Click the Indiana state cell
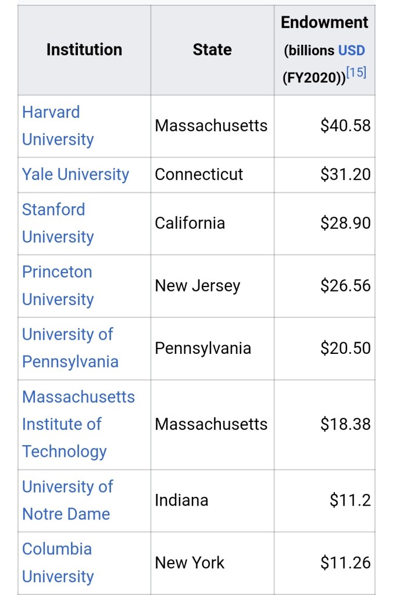Image resolution: width=393 pixels, height=595 pixels. pos(181,500)
